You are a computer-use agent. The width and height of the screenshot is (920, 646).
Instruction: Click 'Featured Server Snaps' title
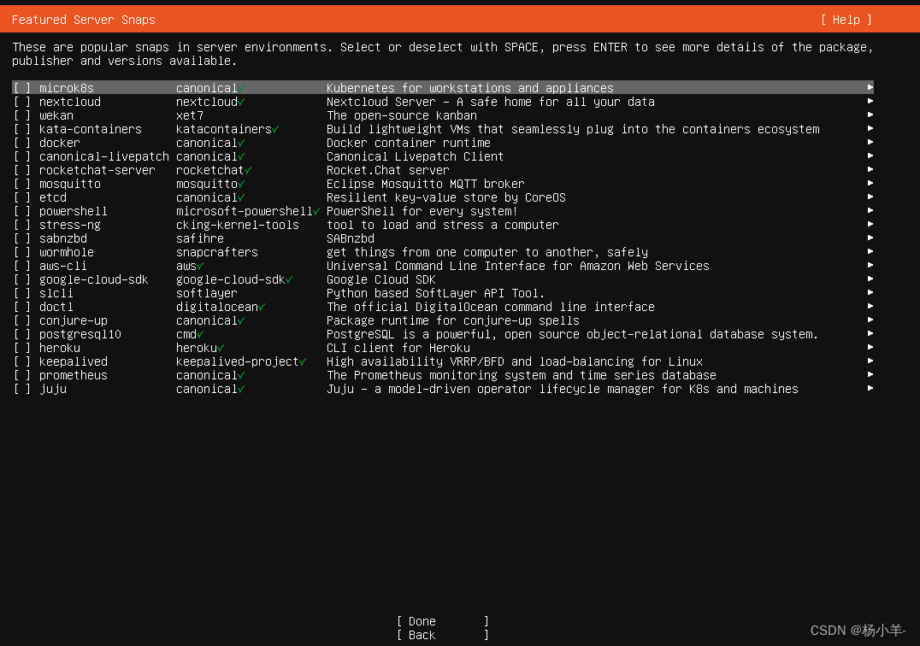tap(83, 20)
